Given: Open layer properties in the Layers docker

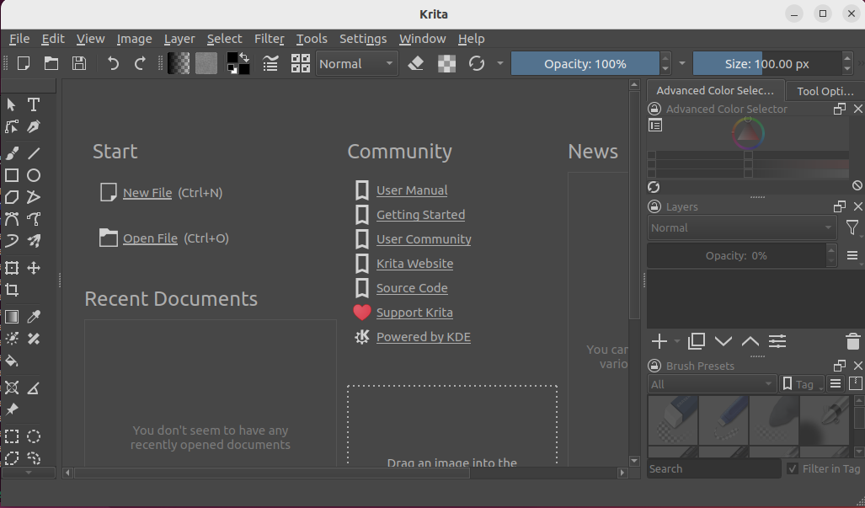Looking at the screenshot, I should pos(777,341).
